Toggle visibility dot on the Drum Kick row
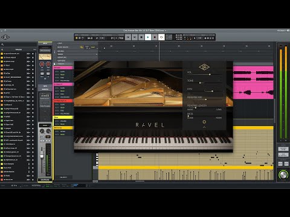290x217 pixels. coord(33,168)
